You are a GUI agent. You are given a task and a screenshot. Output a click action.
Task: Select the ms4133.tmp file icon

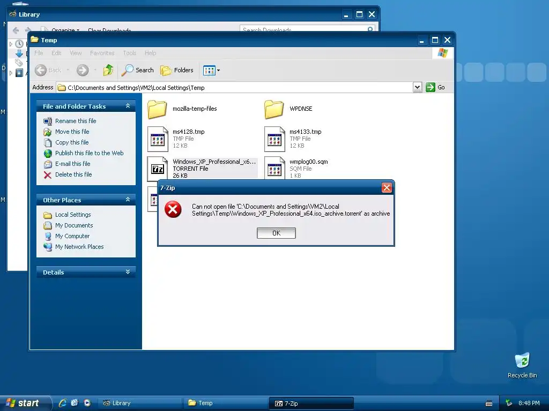tap(275, 139)
